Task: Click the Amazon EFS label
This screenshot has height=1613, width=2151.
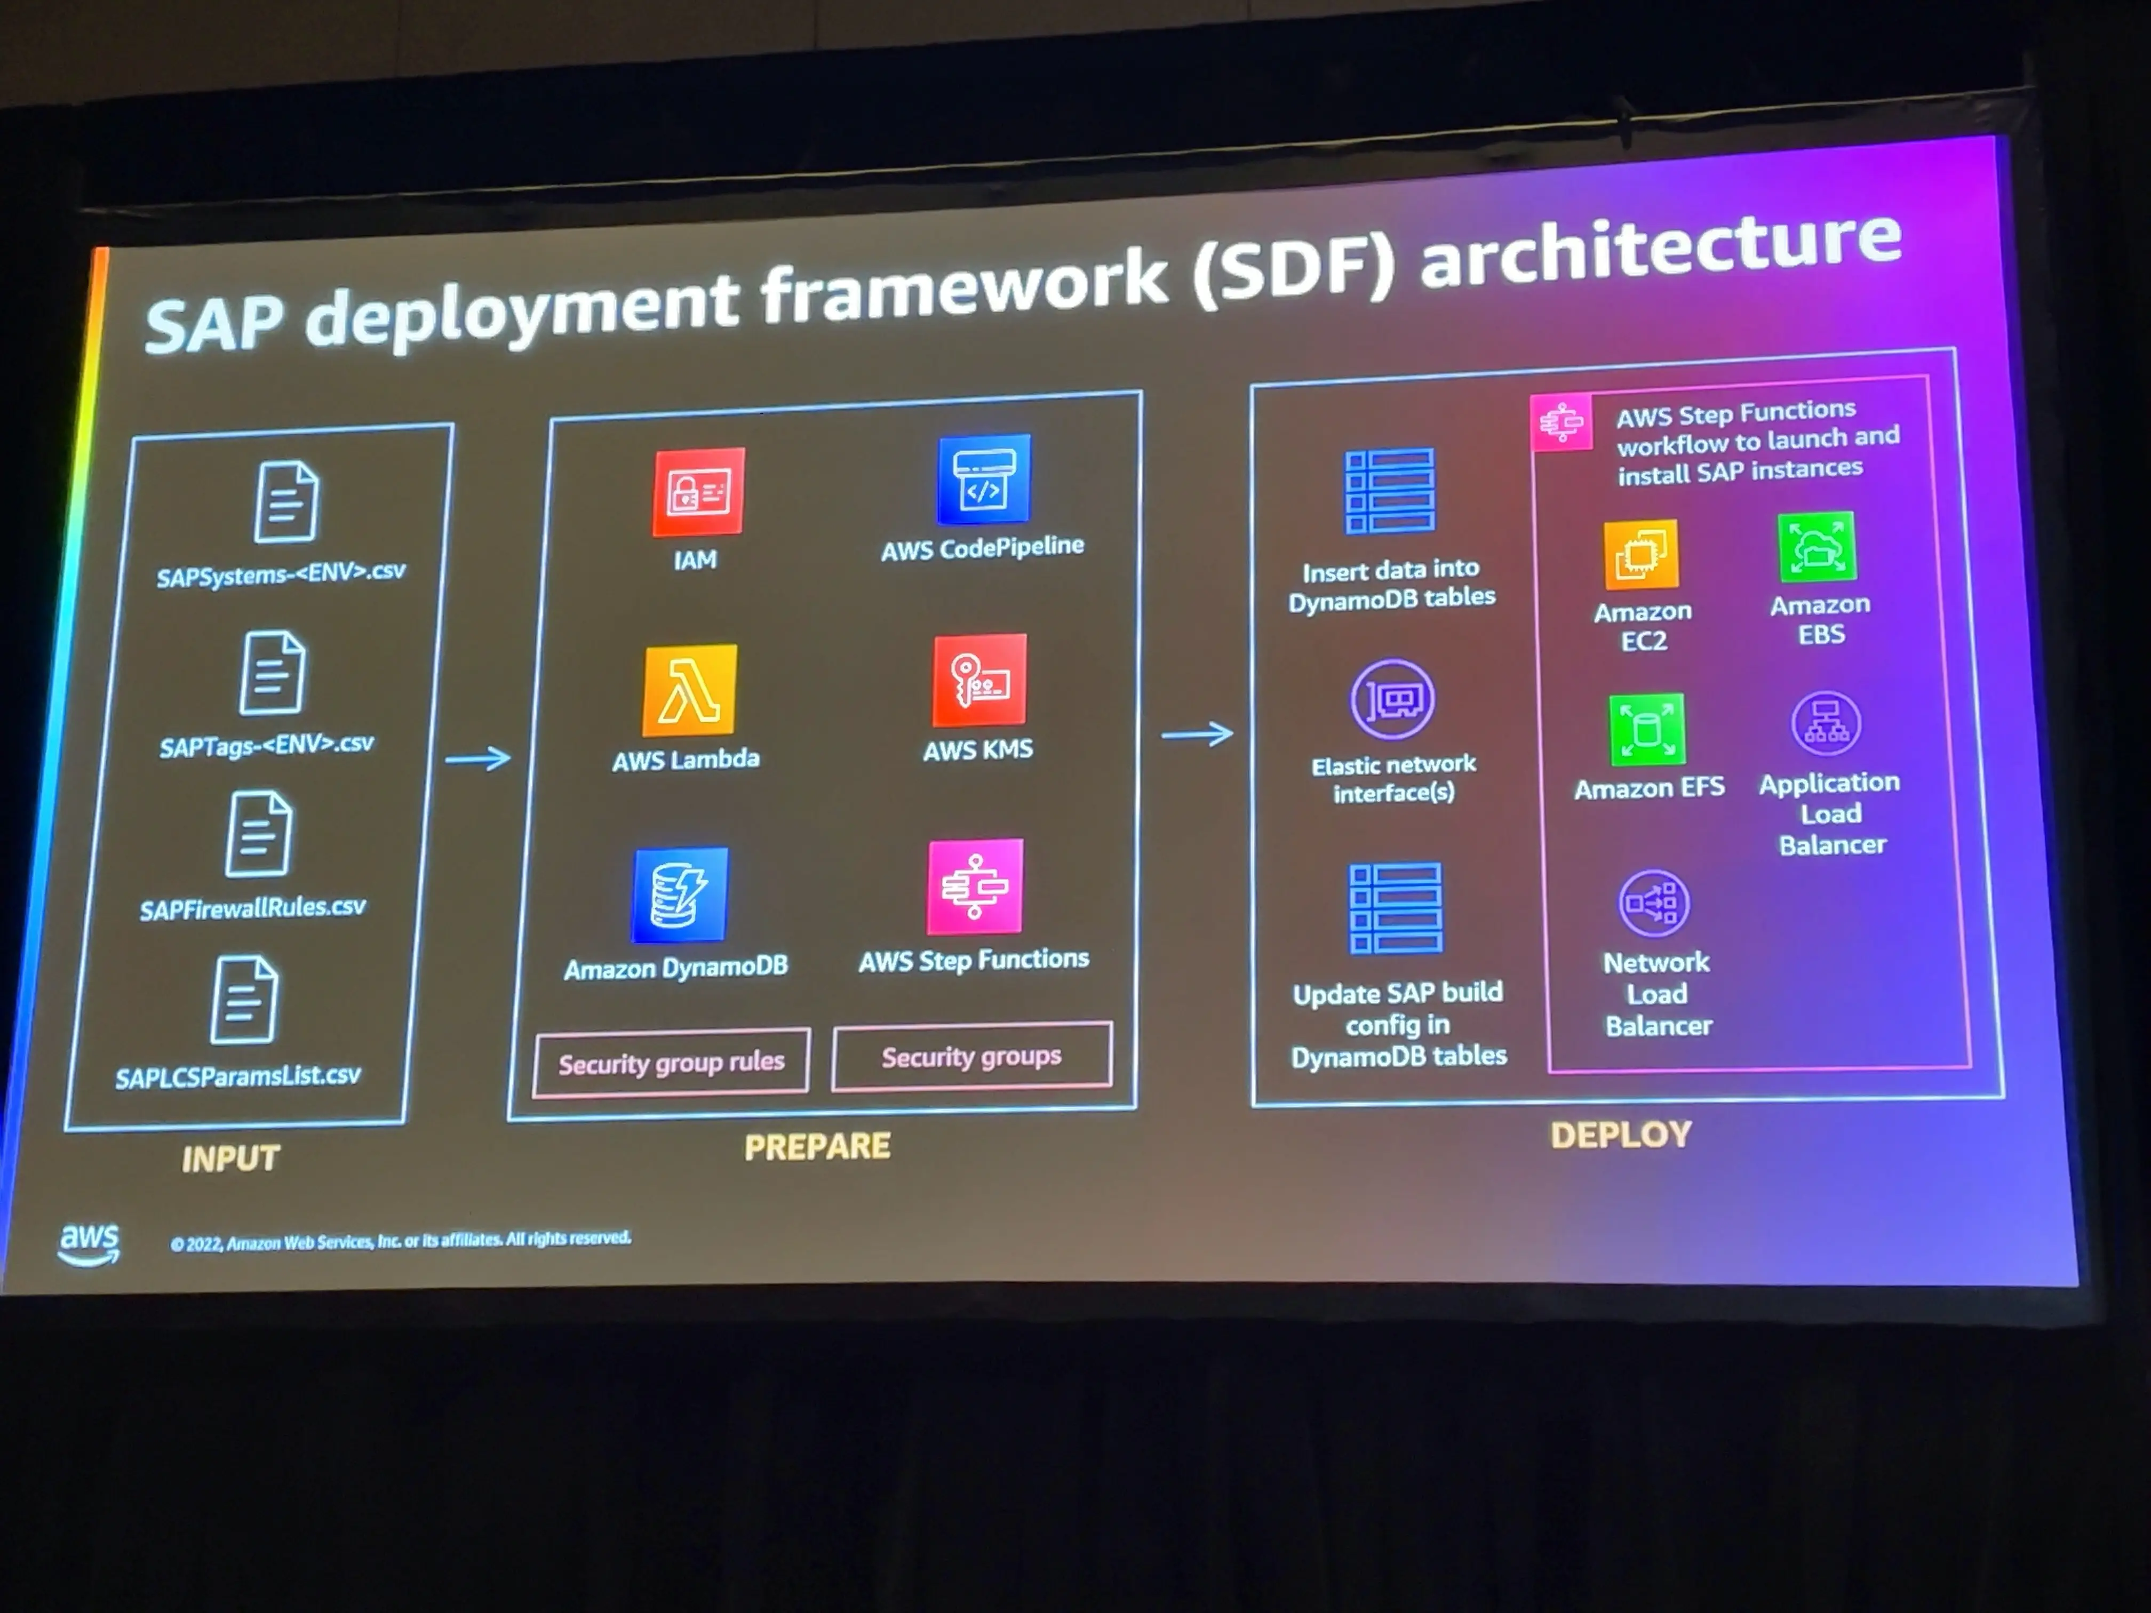Action: pyautogui.click(x=1649, y=787)
